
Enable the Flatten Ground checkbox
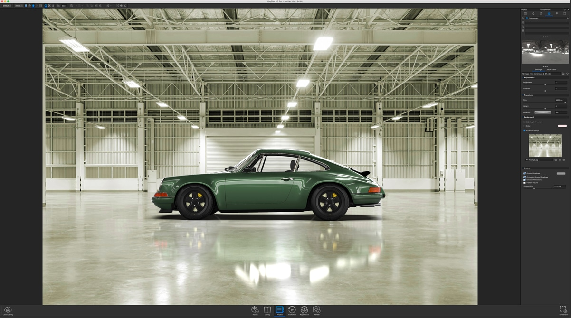524,183
